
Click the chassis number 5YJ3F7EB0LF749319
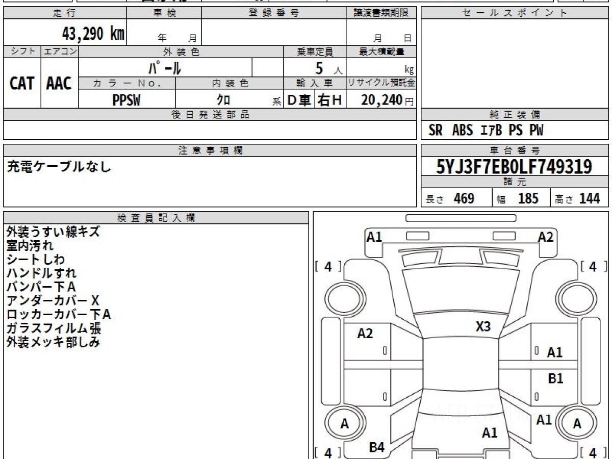click(x=514, y=166)
